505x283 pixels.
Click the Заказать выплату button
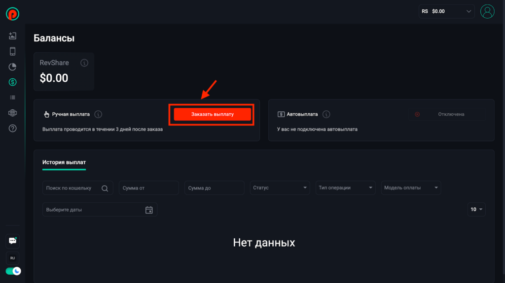click(x=212, y=114)
